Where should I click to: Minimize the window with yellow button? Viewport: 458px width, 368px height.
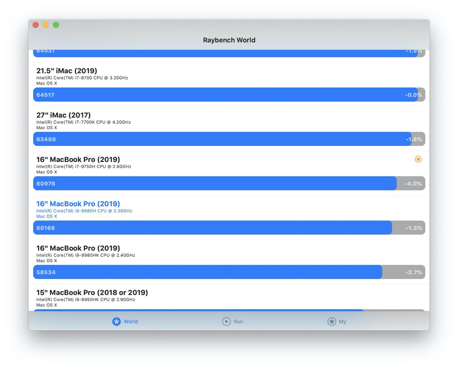pos(45,25)
